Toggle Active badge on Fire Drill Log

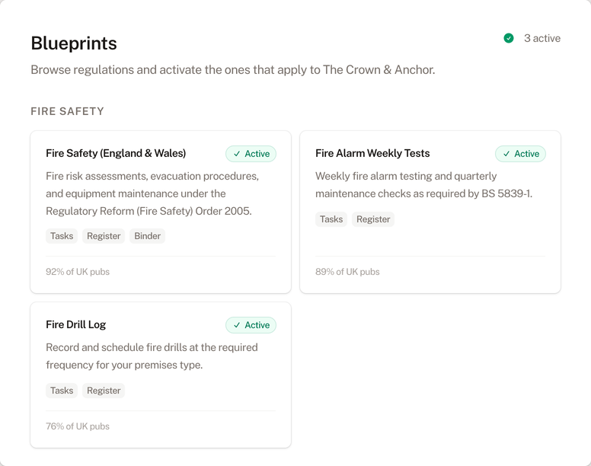[251, 325]
